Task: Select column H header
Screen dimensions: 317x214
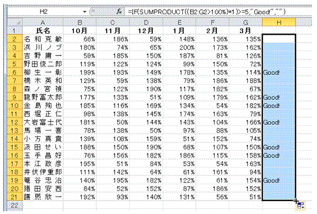Action: pyautogui.click(x=279, y=22)
